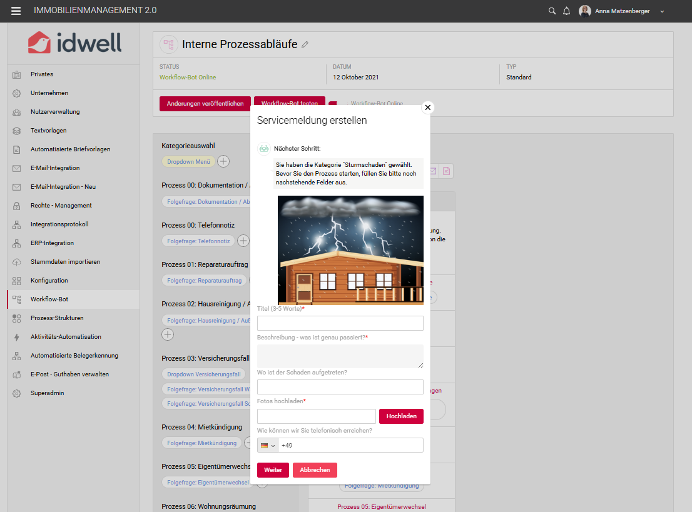Open Folgefrage: Reparaturauftrag chip

205,281
